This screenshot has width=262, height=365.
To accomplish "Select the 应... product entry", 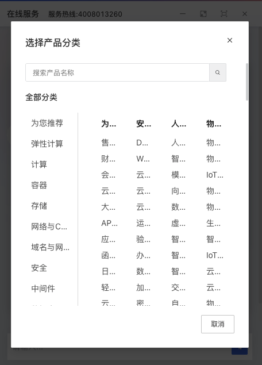I will (108, 239).
